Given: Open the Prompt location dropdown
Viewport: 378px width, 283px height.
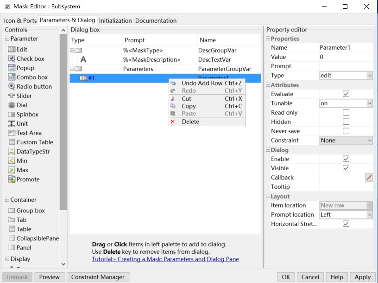Looking at the screenshot, I should pyautogui.click(x=346, y=215).
